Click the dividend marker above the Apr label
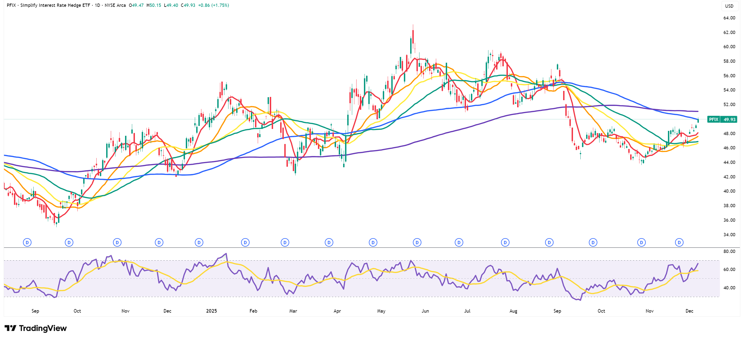The image size is (744, 340). click(x=329, y=242)
